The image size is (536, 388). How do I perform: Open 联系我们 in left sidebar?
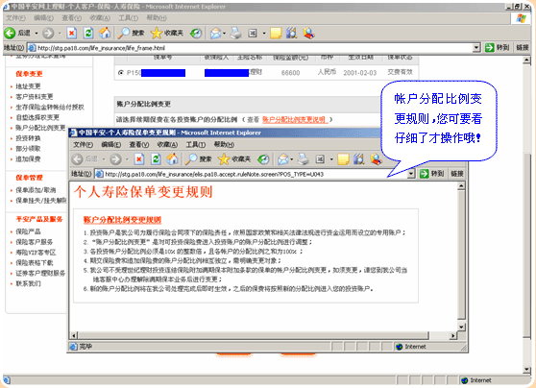tap(28, 283)
